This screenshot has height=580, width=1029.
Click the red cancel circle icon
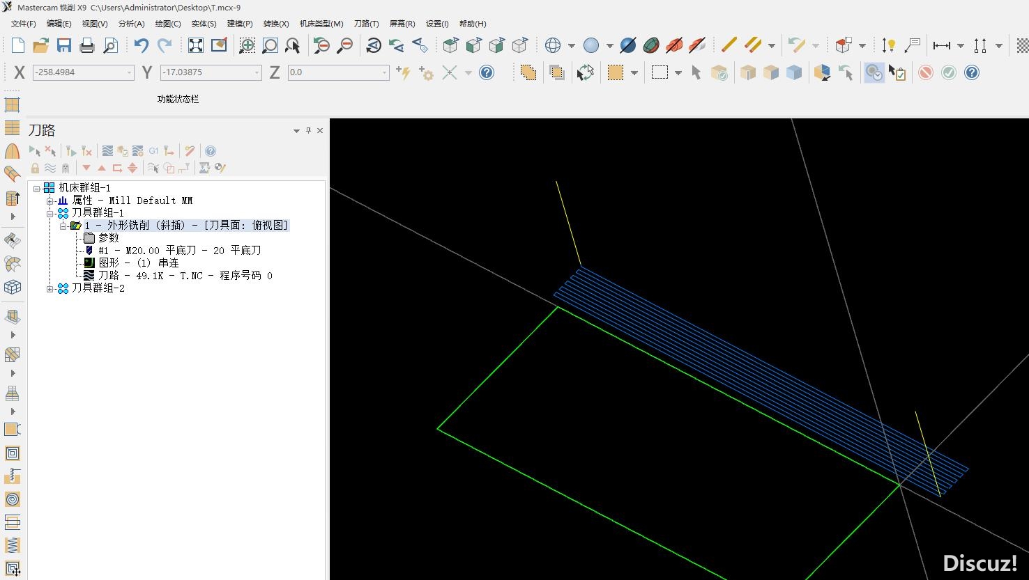[x=925, y=72]
